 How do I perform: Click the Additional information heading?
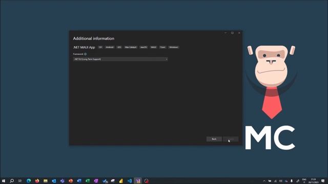click(x=93, y=39)
